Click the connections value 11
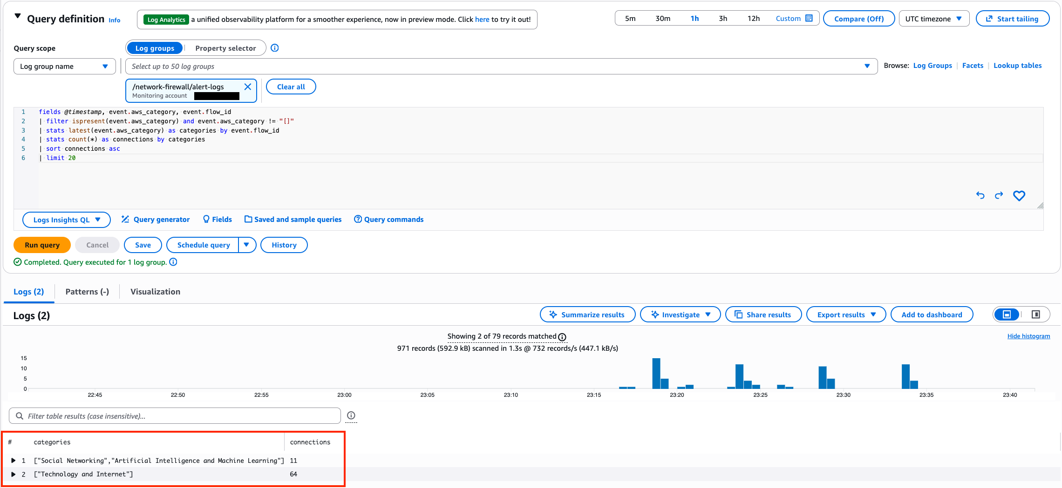 click(293, 461)
